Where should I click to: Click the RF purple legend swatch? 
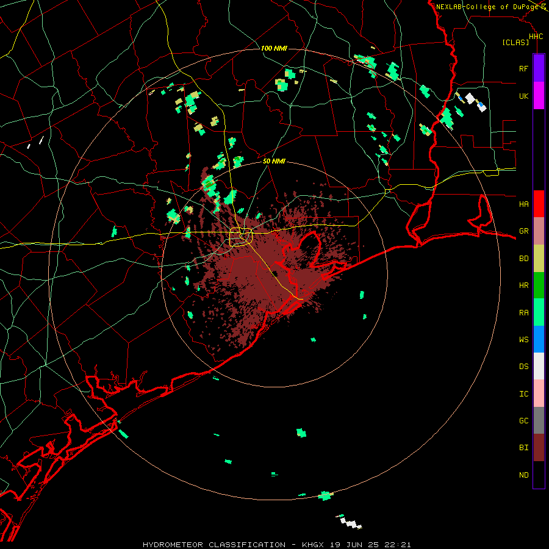click(539, 68)
